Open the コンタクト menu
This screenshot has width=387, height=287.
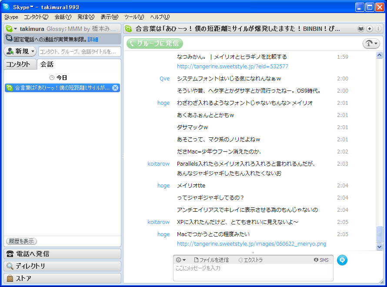(x=36, y=17)
